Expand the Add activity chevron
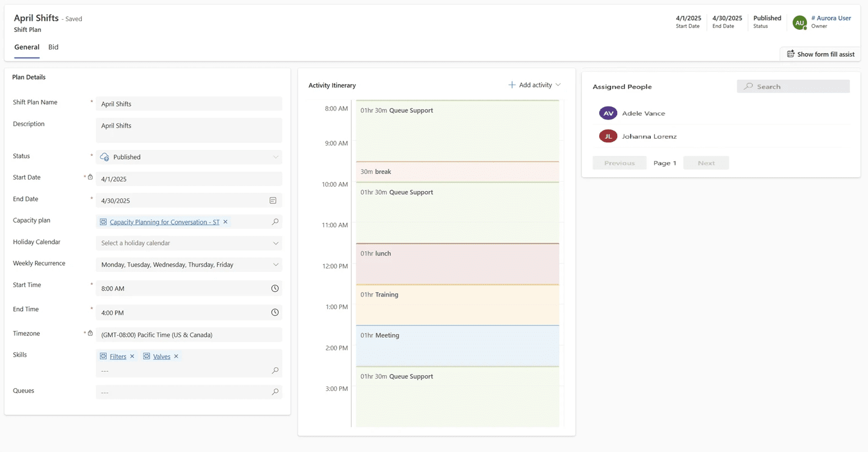 [558, 85]
